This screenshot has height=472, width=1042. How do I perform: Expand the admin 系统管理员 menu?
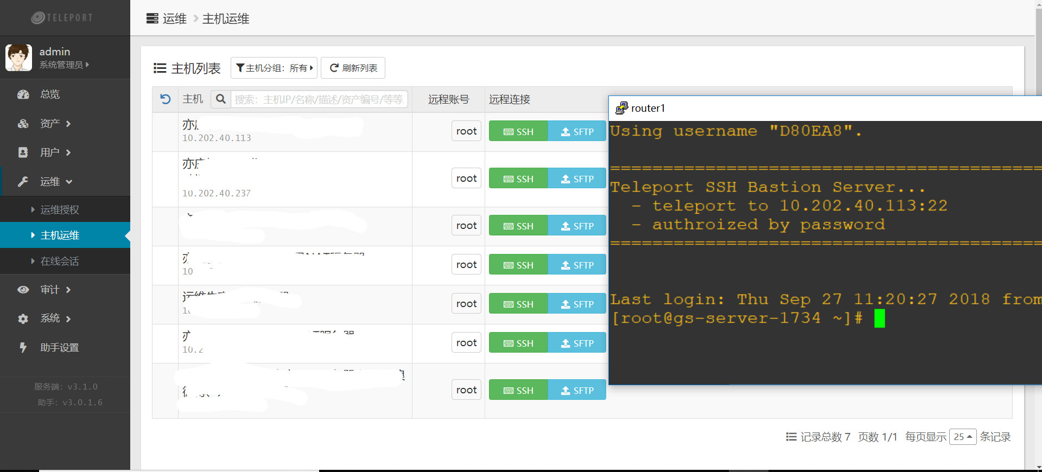click(x=64, y=65)
